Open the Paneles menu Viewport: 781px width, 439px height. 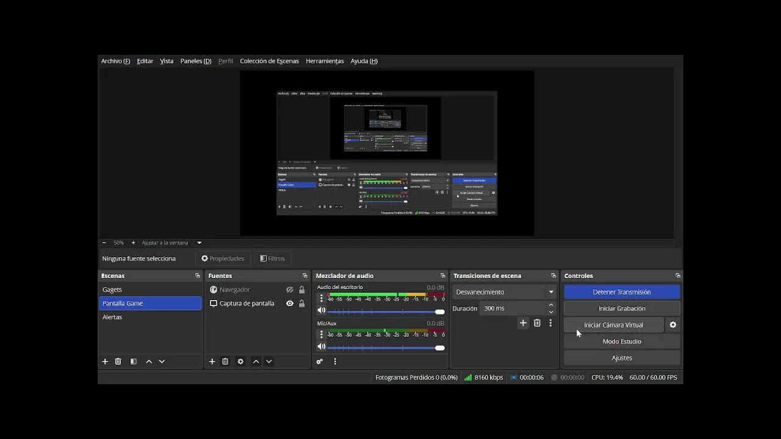(x=196, y=61)
